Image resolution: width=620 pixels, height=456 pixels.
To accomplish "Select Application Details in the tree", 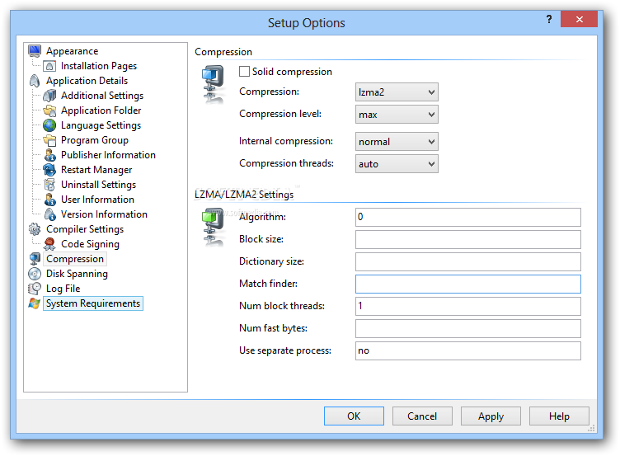I will (x=87, y=81).
